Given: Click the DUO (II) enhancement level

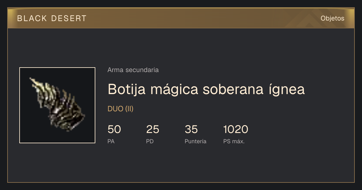Looking at the screenshot, I should click(120, 109).
